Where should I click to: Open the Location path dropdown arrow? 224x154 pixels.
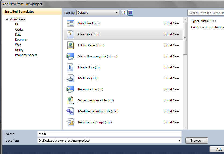coord(179,141)
